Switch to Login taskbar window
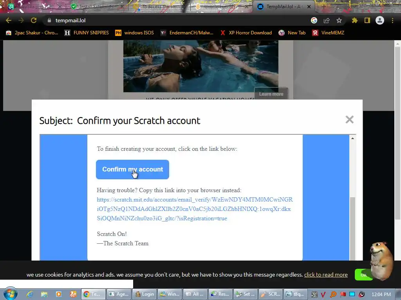Screen dimensions: 401x300 tap(145, 294)
